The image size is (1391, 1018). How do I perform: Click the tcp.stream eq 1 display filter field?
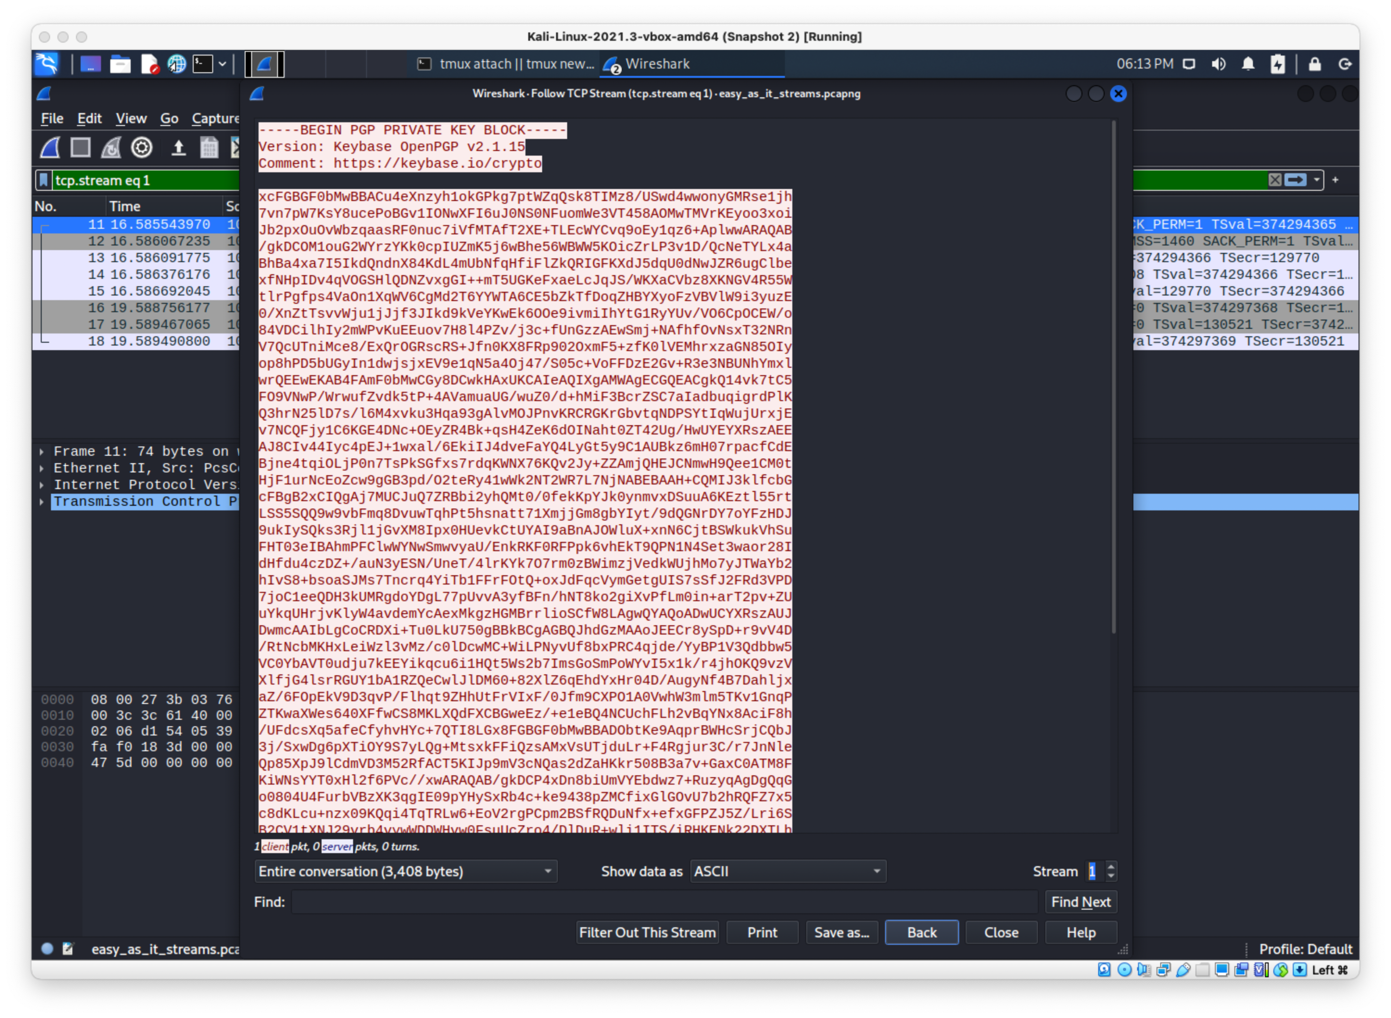tap(146, 180)
